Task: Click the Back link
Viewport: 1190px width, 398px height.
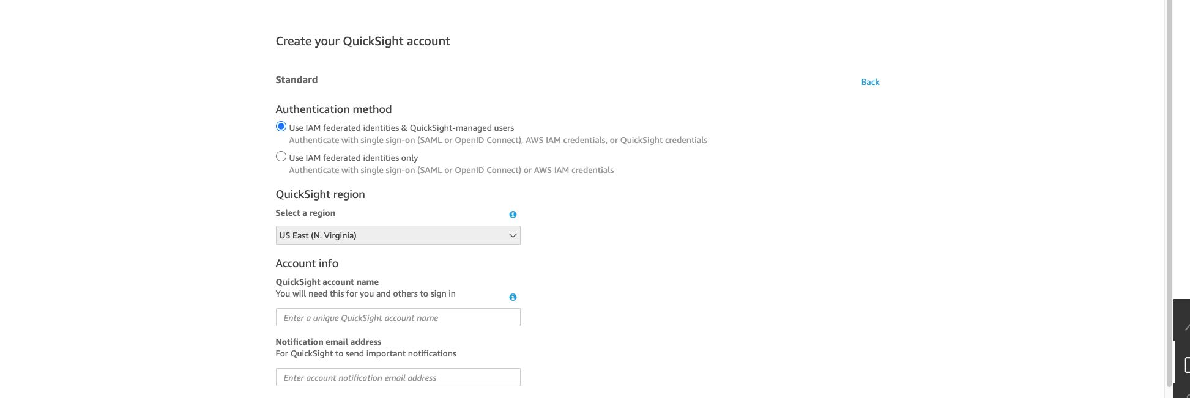Action: pos(870,82)
